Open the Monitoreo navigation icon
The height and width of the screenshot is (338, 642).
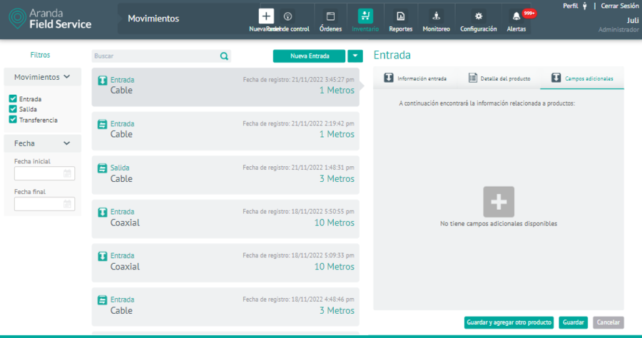[x=436, y=16]
